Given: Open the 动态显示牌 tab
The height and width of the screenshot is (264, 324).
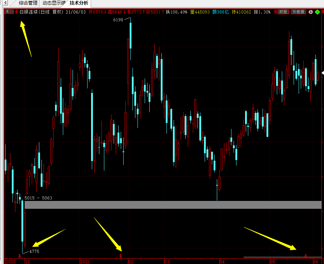Looking at the screenshot, I should (54, 3).
